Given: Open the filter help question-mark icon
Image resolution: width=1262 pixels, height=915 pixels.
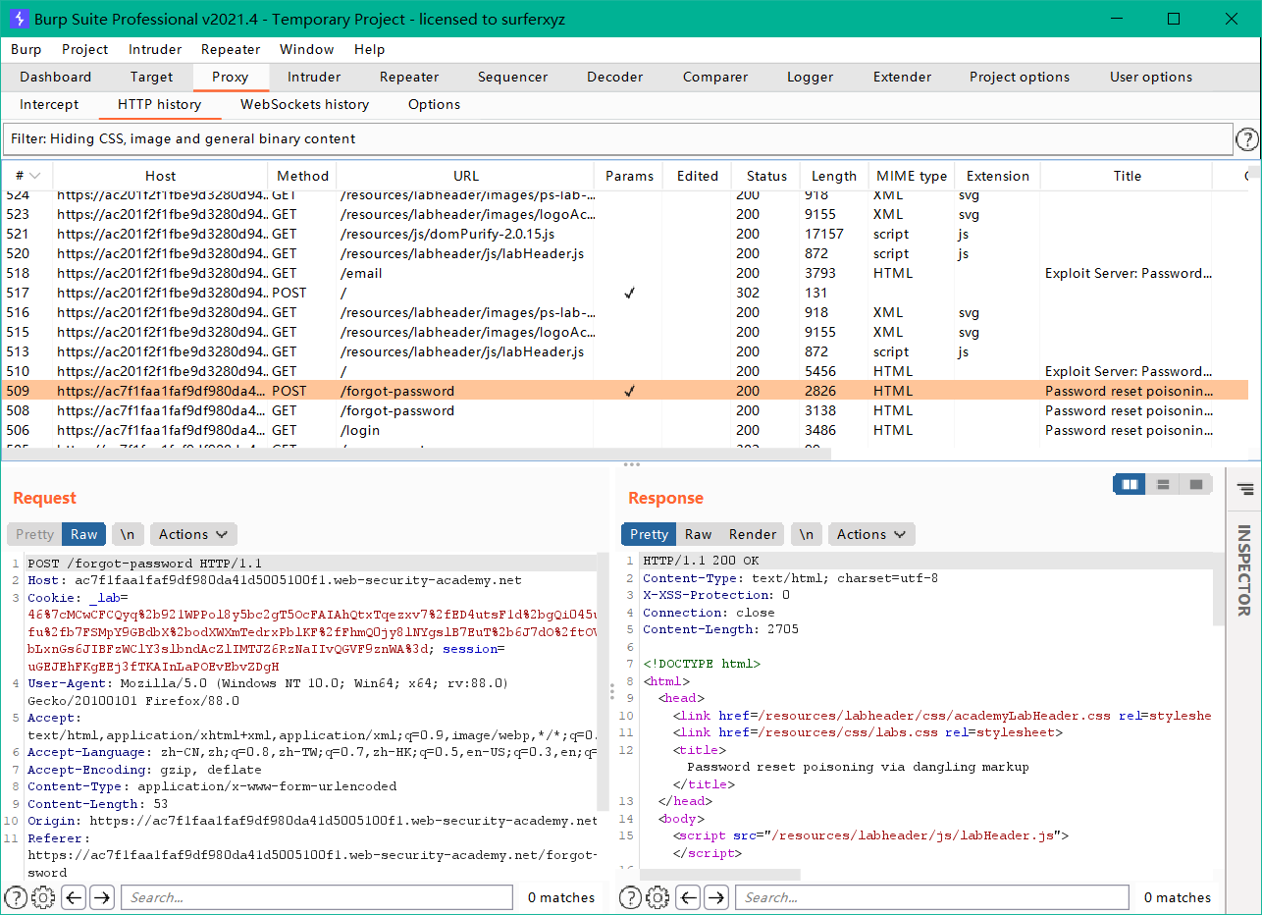Looking at the screenshot, I should click(1246, 139).
